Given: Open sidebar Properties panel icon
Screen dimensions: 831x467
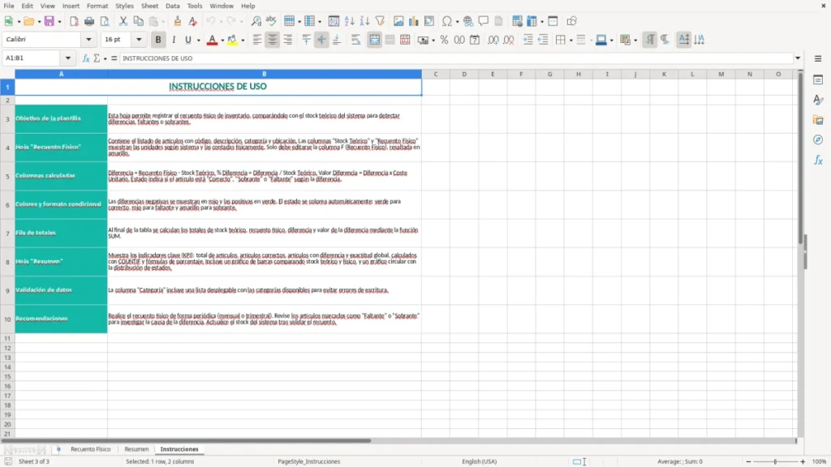Looking at the screenshot, I should click(x=818, y=80).
